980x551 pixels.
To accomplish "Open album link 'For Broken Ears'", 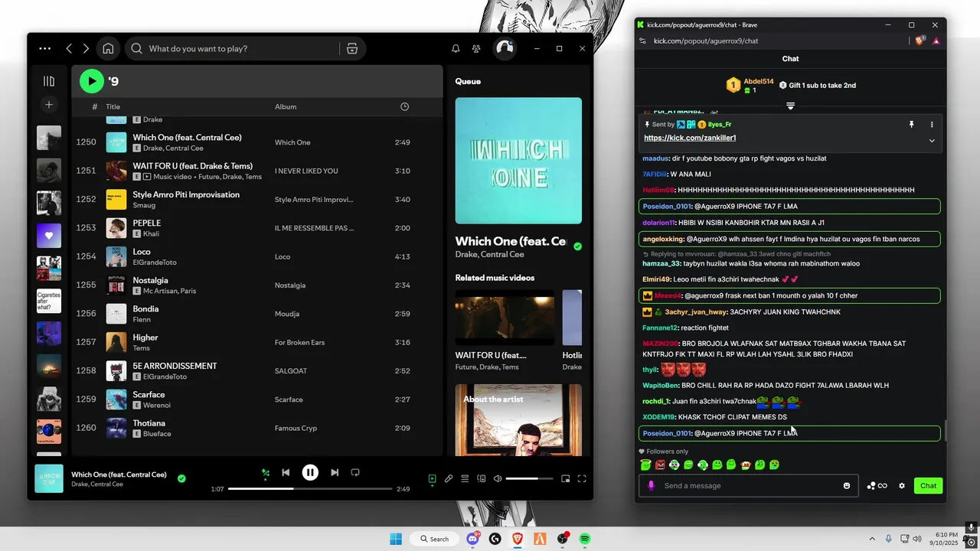I will point(299,342).
